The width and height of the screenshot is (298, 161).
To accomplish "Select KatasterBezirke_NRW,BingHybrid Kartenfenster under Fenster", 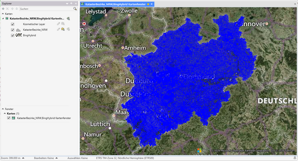I will 44,118.
